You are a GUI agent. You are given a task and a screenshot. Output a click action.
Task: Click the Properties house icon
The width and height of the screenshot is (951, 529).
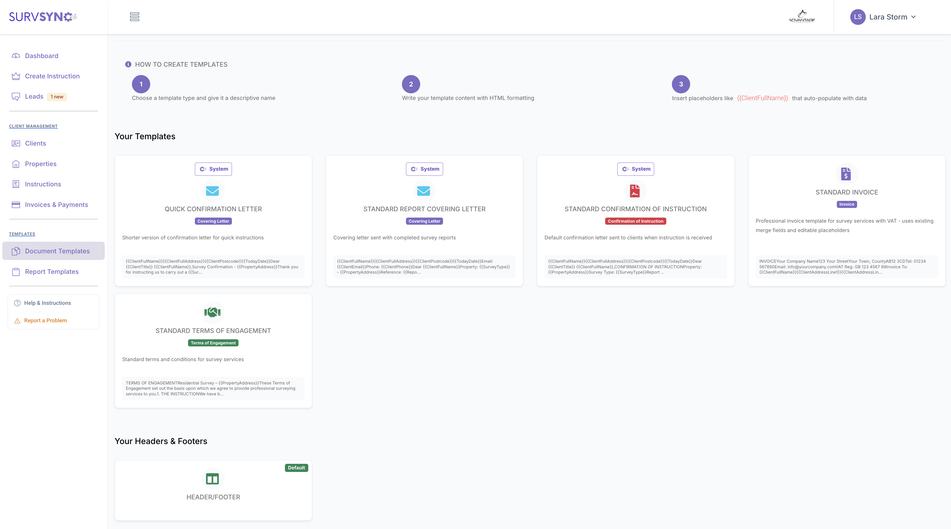[16, 164]
